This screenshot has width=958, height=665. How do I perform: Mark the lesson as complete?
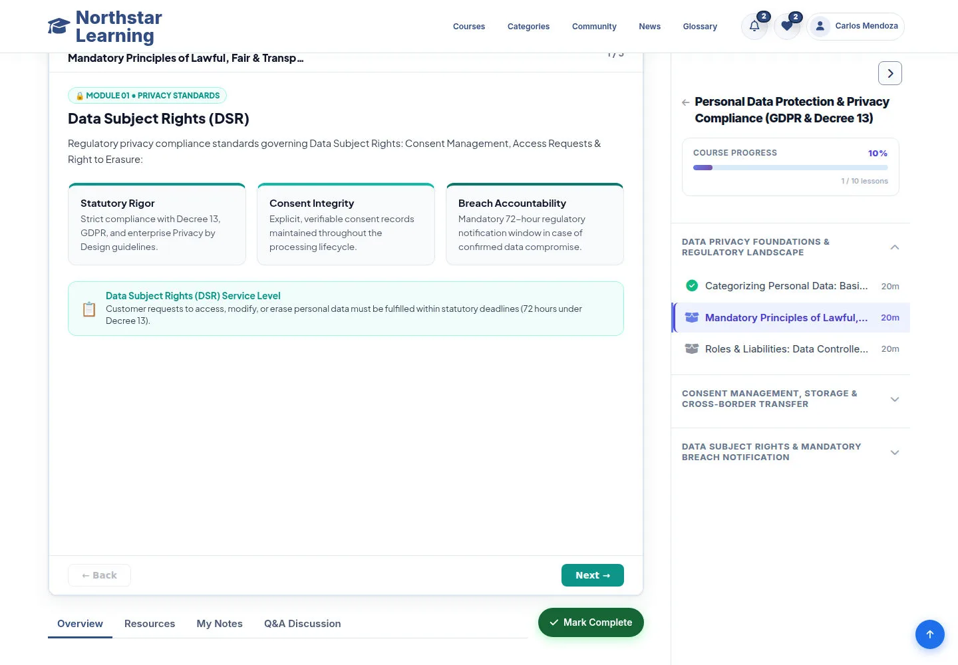click(x=591, y=622)
